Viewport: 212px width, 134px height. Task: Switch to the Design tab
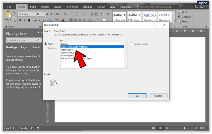click(x=45, y=7)
